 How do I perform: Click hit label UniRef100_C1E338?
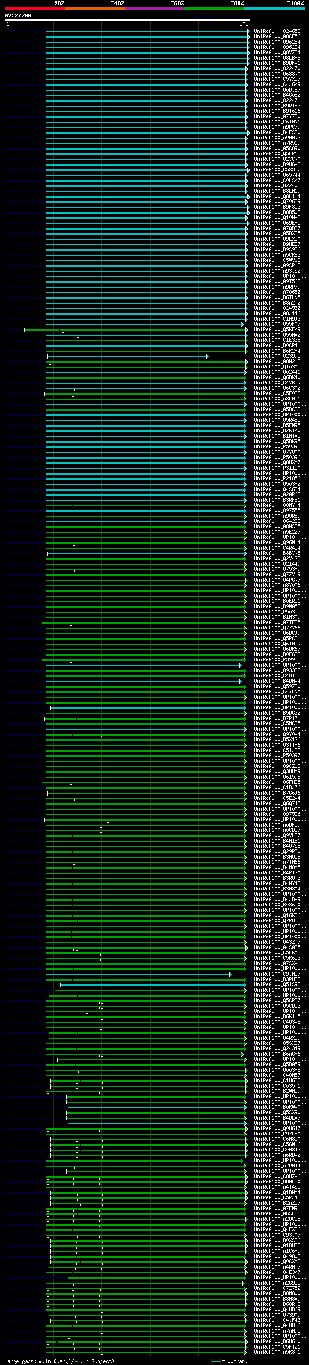277,340
